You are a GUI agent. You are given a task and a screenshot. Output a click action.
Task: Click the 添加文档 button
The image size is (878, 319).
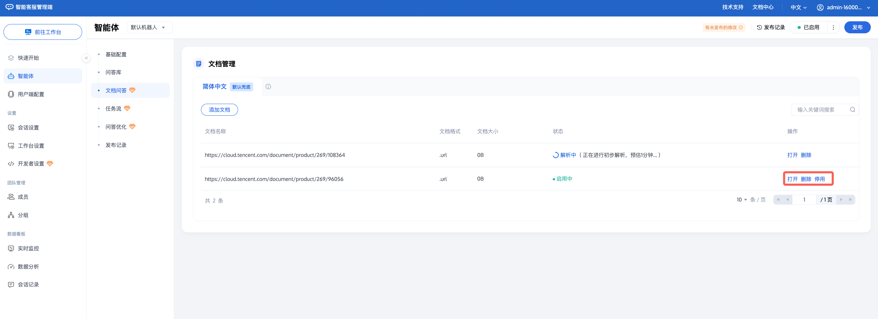click(219, 110)
